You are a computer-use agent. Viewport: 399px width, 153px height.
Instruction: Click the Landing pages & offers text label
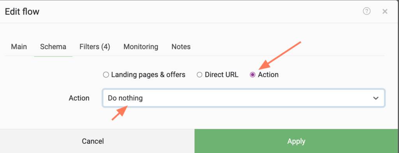point(148,75)
